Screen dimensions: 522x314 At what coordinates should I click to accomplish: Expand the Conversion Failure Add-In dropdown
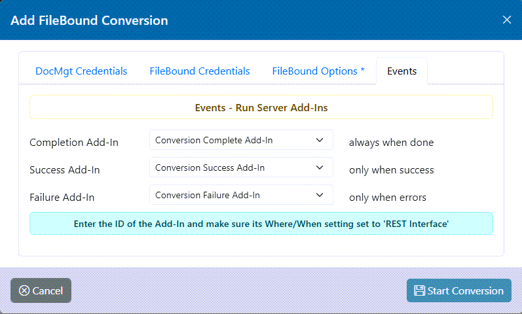tap(241, 195)
